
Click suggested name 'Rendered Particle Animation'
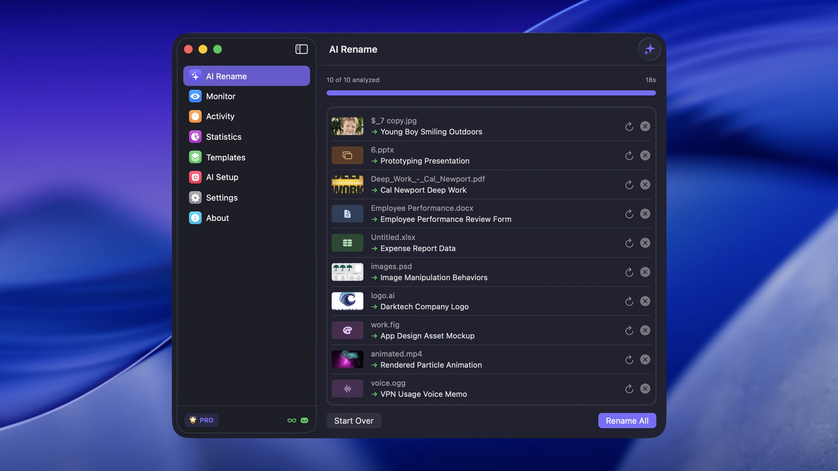click(x=431, y=365)
